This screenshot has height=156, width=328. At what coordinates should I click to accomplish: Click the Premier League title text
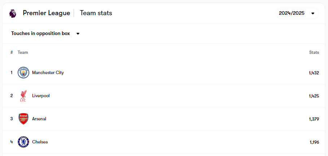point(46,13)
